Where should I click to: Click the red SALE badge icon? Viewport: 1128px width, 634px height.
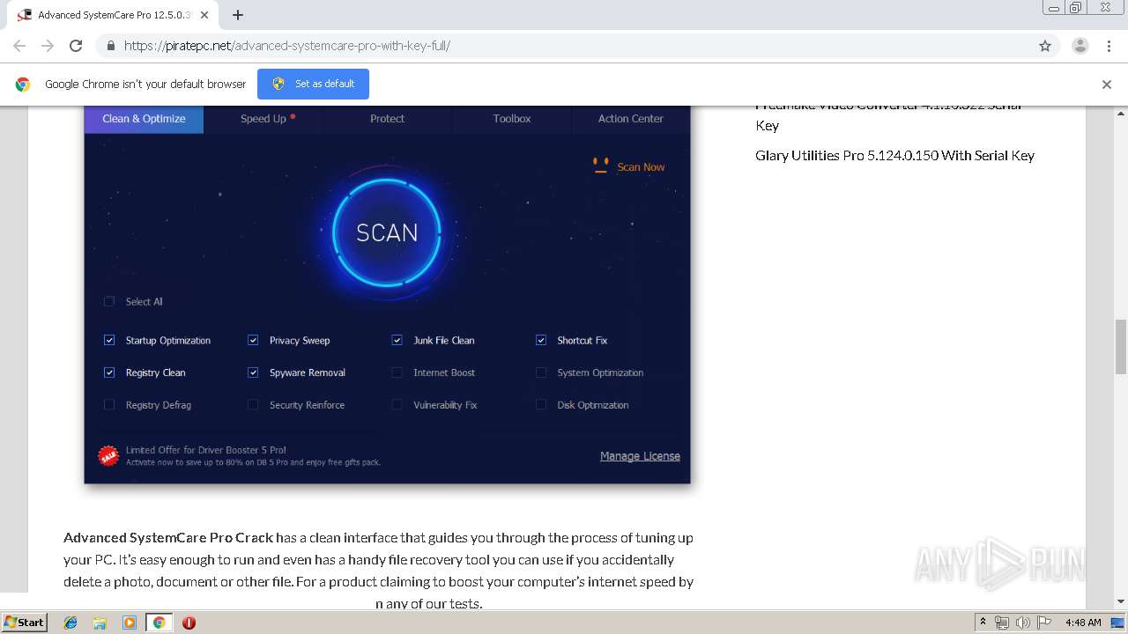click(x=108, y=455)
